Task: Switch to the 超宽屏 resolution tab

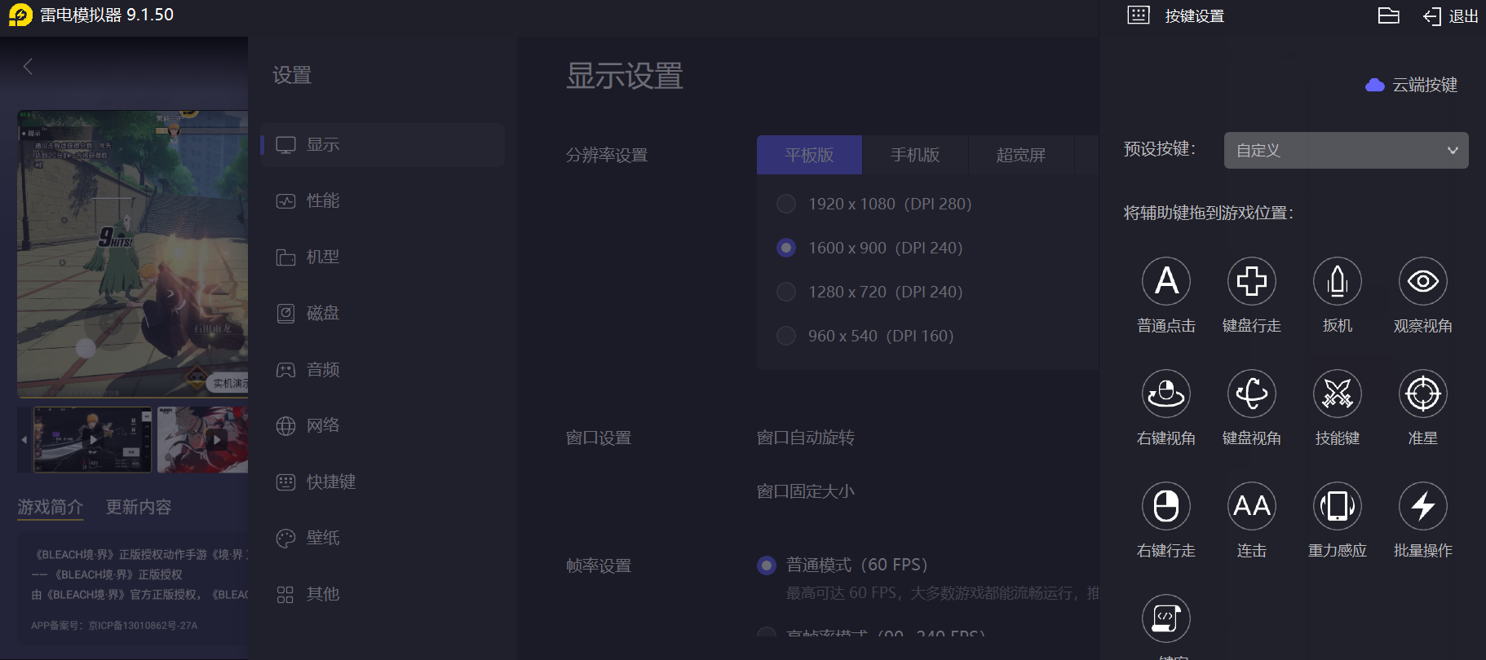Action: 1021,155
